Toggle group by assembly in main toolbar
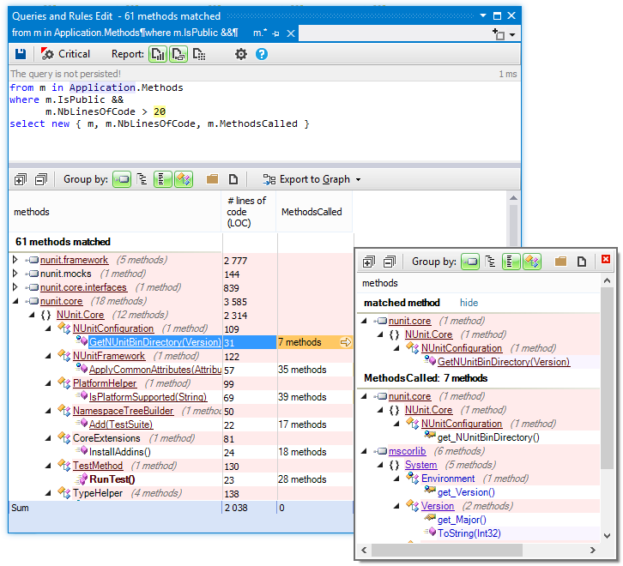The image size is (623, 566). [122, 179]
